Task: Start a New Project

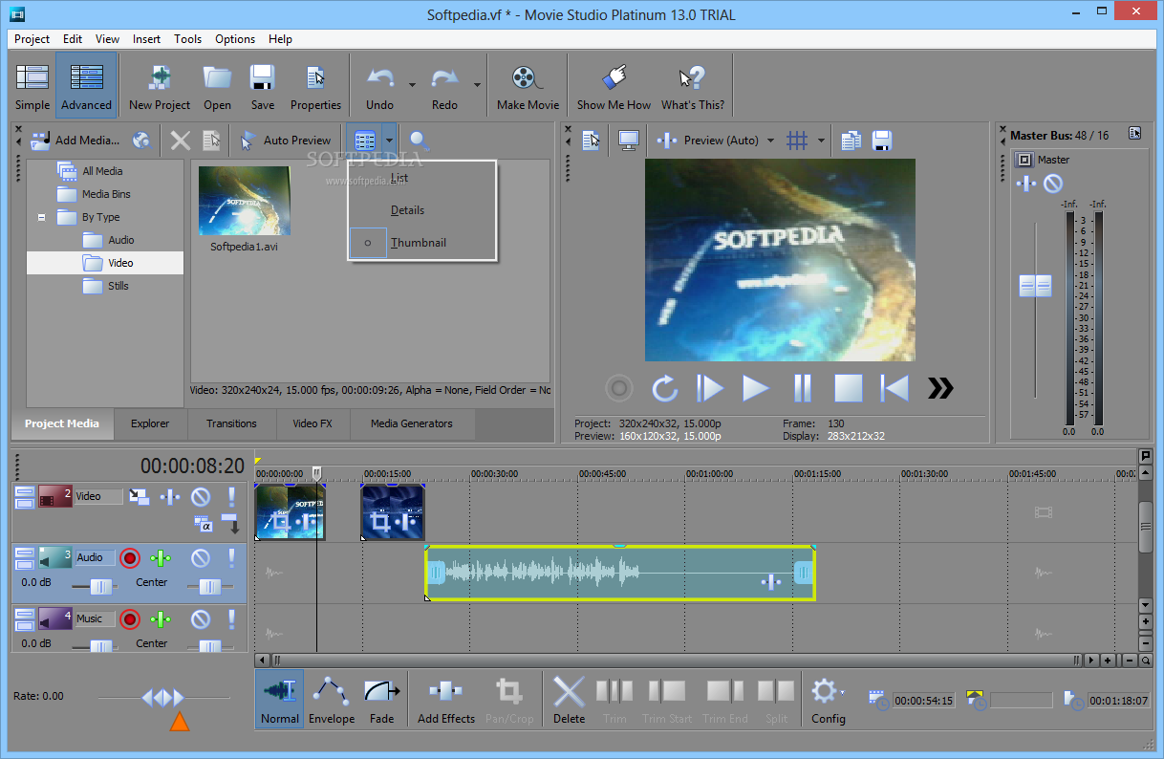Action: coord(160,87)
